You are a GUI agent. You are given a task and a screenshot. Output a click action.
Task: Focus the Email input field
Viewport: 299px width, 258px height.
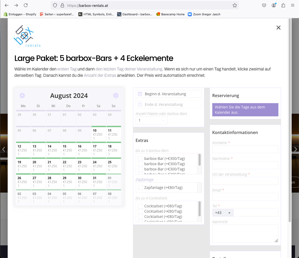tap(245, 197)
